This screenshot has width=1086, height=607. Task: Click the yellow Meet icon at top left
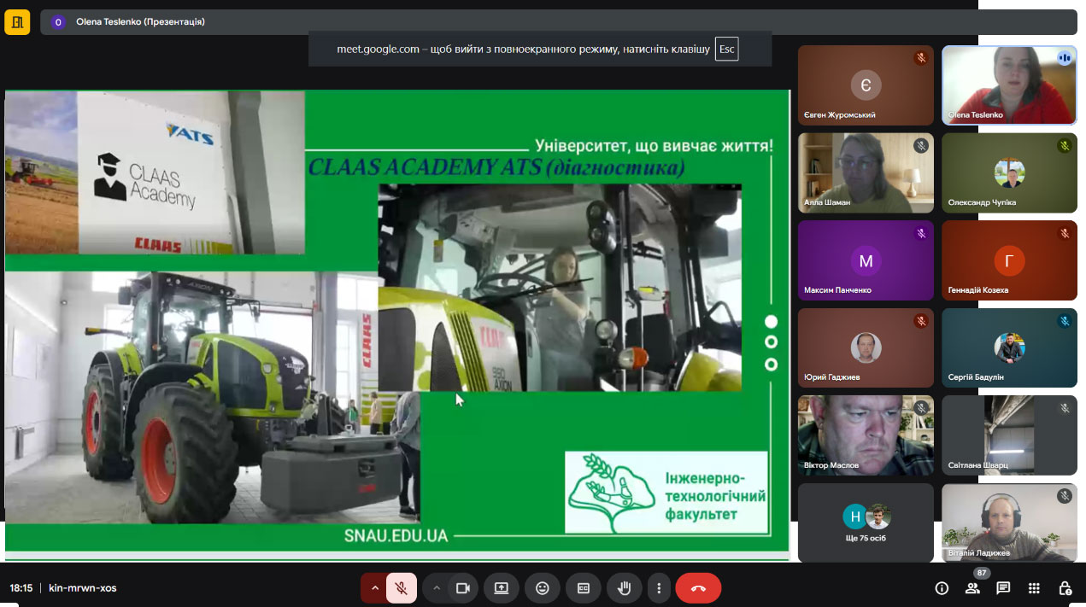[17, 22]
